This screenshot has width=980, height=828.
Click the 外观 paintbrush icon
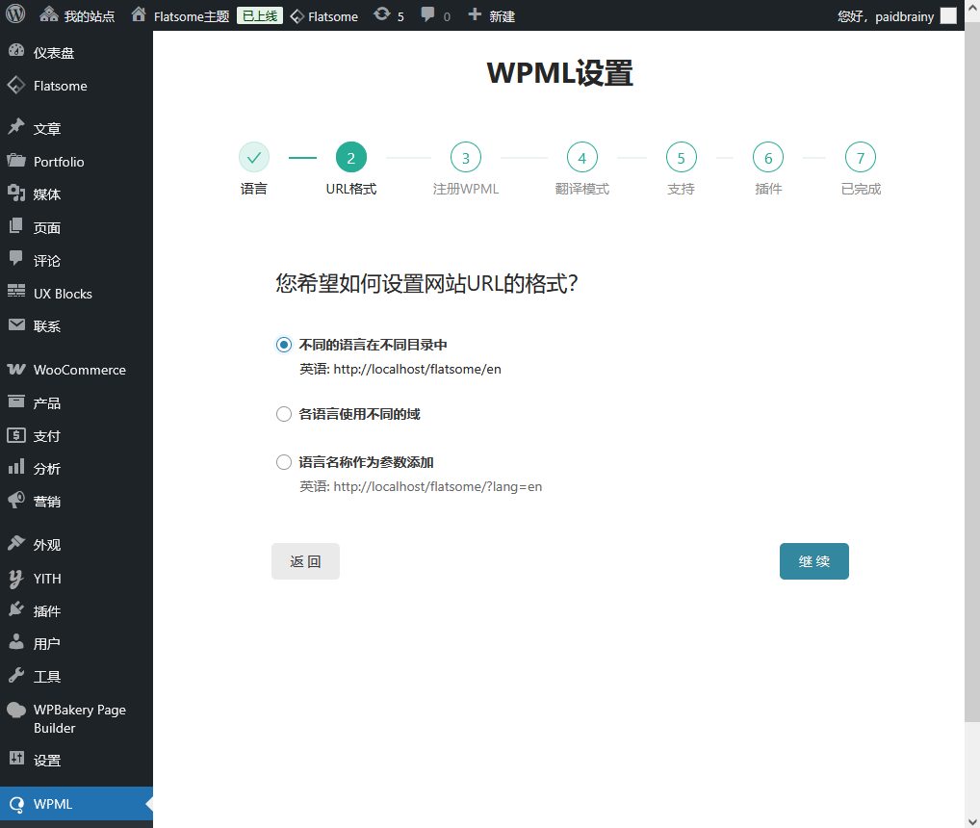tap(16, 544)
